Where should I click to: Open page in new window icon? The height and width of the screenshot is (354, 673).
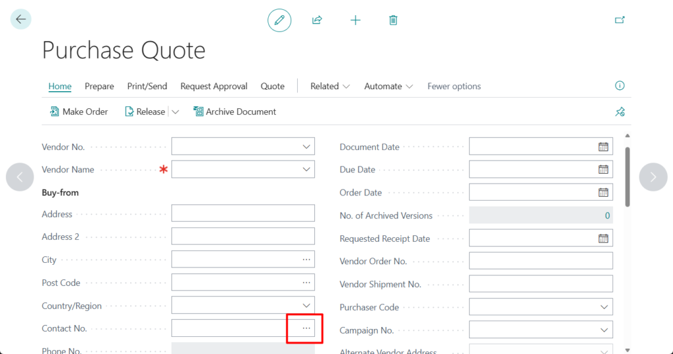pos(619,20)
